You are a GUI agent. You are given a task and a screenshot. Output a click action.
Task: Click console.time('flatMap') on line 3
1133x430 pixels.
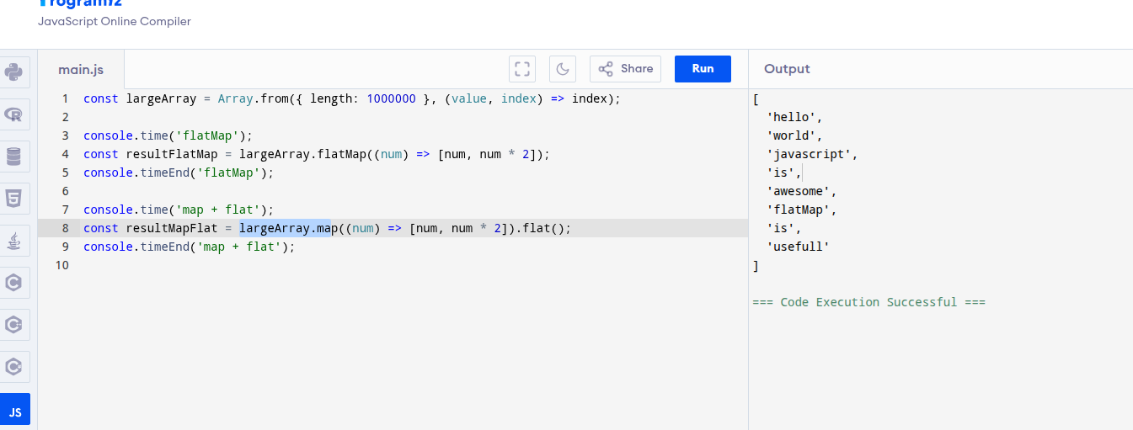[x=167, y=135]
